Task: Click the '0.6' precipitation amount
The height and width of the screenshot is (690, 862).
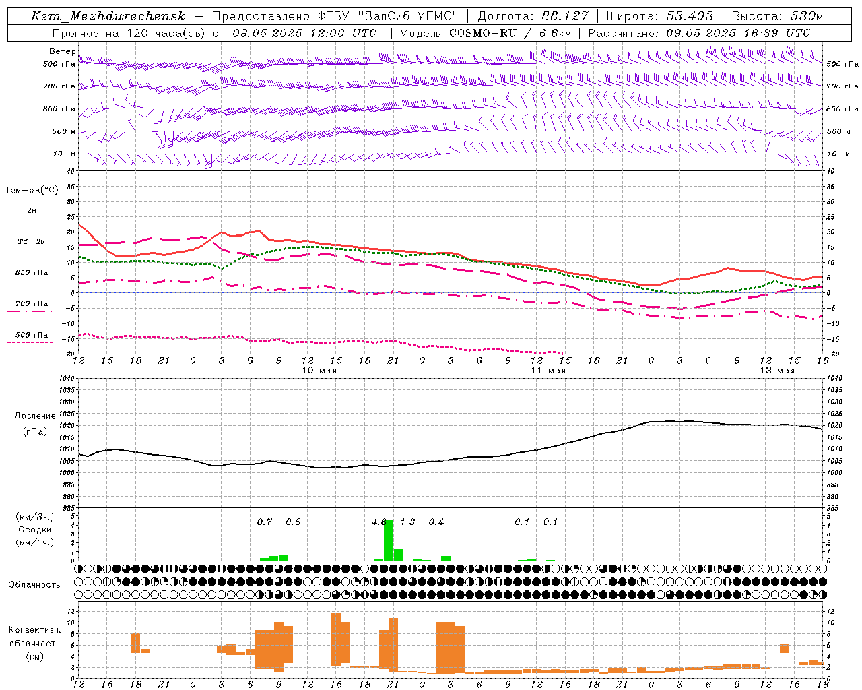Action: click(x=293, y=522)
